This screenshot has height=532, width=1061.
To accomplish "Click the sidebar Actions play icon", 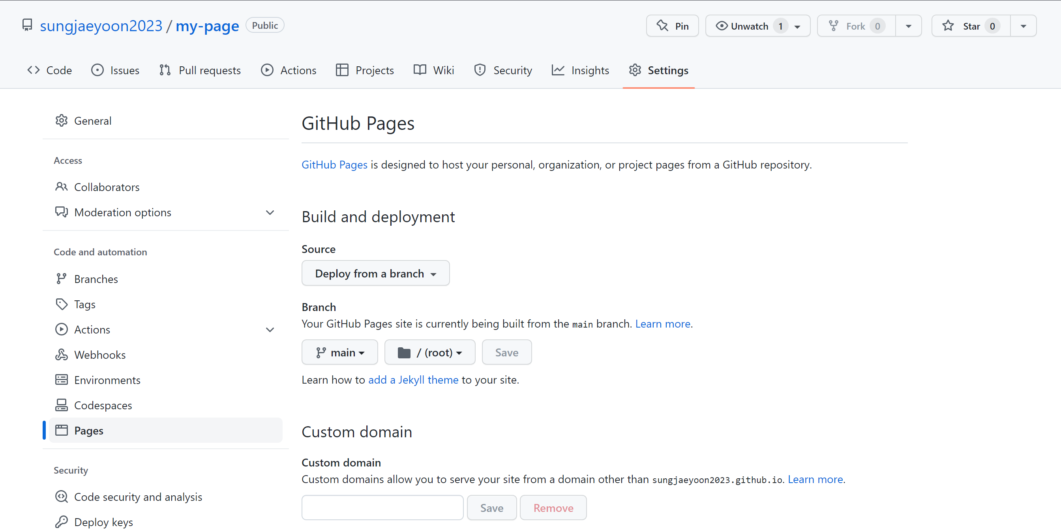I will 61,329.
